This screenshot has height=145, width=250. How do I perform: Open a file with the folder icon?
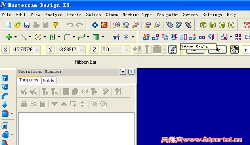(18, 25)
